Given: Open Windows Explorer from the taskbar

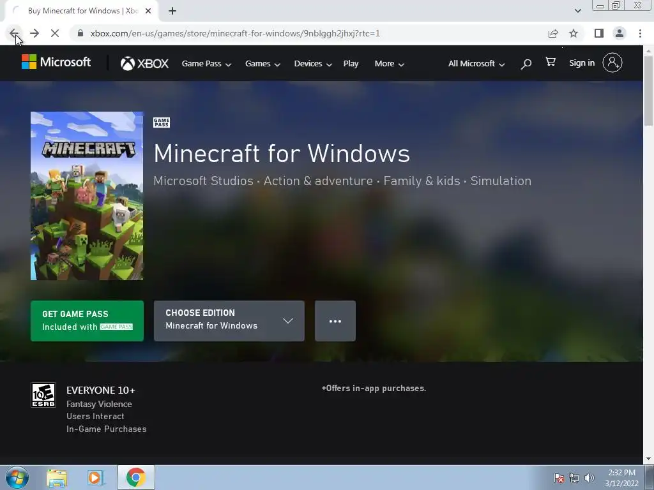Looking at the screenshot, I should pos(57,478).
